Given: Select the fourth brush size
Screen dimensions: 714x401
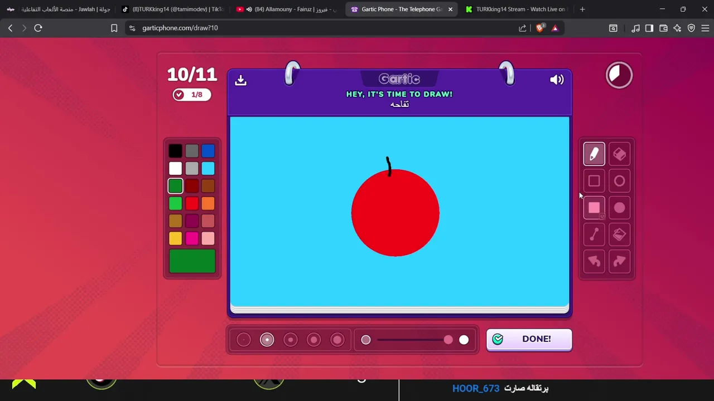Looking at the screenshot, I should click(x=314, y=340).
